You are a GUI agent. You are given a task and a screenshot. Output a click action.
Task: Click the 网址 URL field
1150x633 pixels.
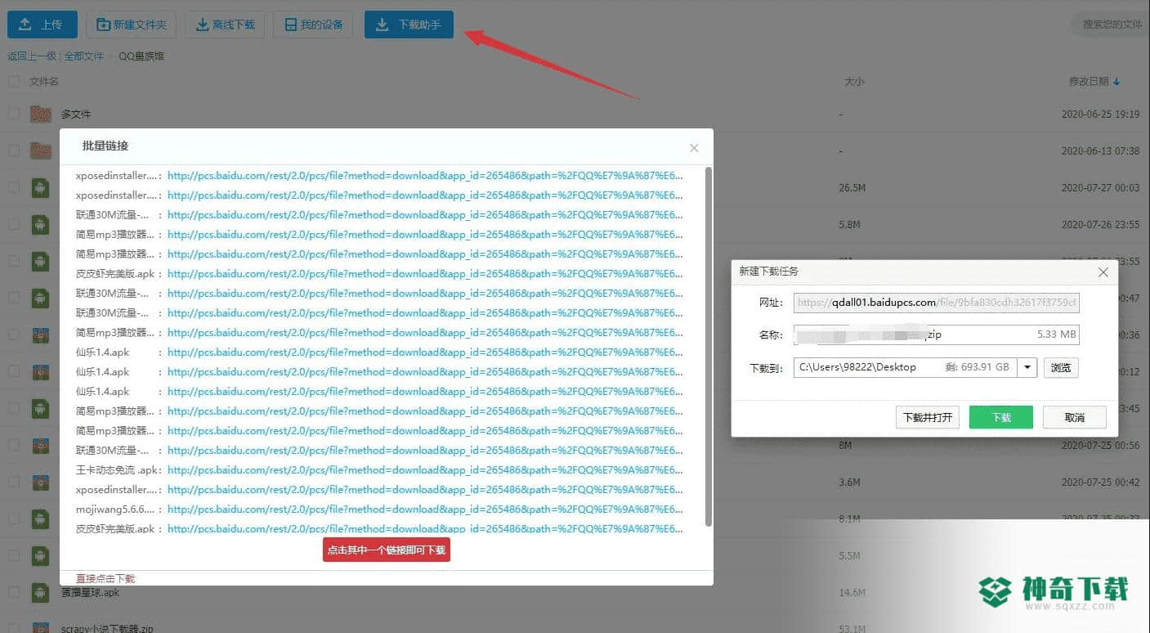pos(936,303)
